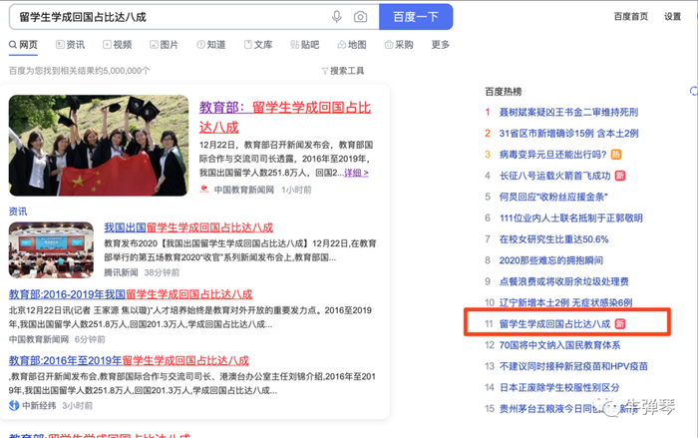698x438 pixels.
Task: Open hot topic 在校女研究生比重达50.6%
Action: click(x=553, y=239)
